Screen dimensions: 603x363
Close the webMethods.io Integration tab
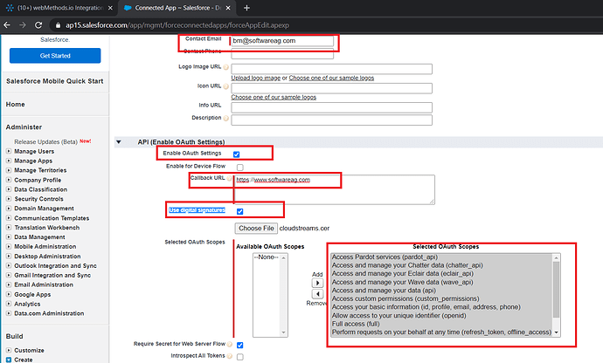[110, 8]
